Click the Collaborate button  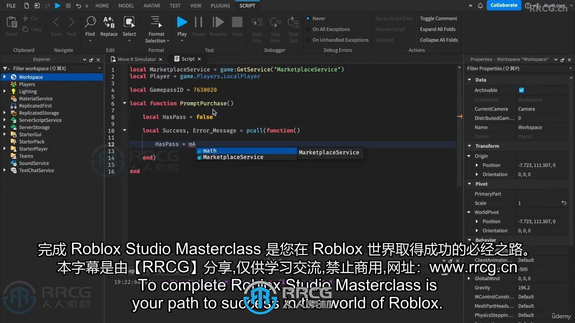(504, 5)
